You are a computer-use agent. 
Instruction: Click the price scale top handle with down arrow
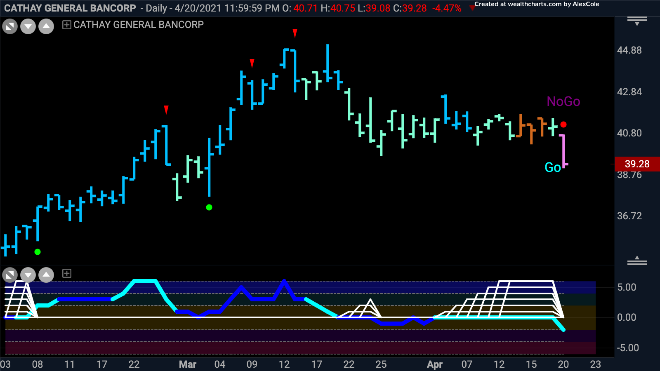coord(637,21)
